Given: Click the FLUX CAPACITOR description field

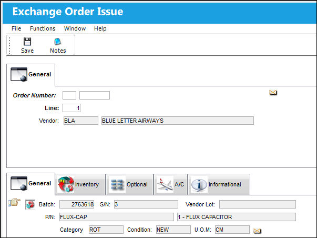Looking at the screenshot, I should click(237, 217).
